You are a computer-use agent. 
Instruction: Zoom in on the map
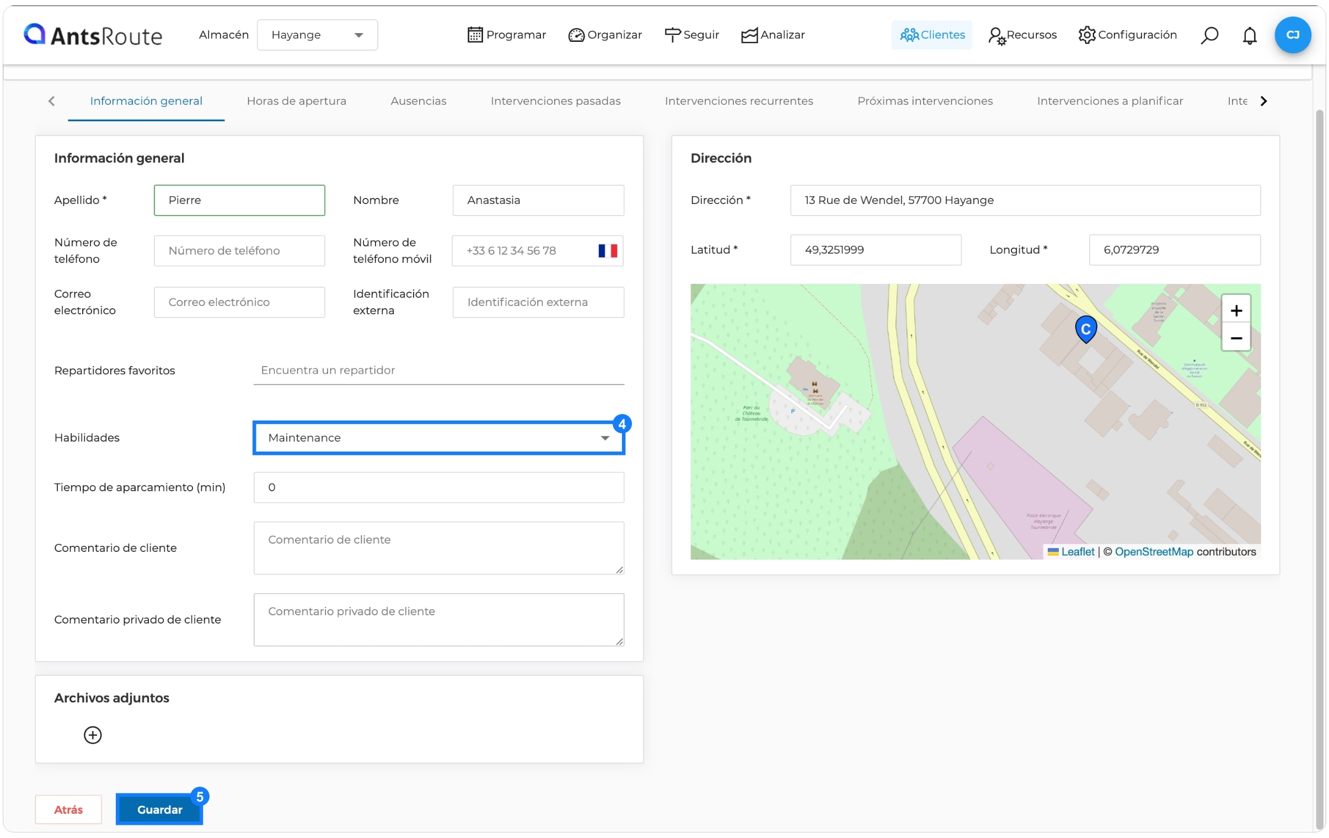pos(1235,310)
